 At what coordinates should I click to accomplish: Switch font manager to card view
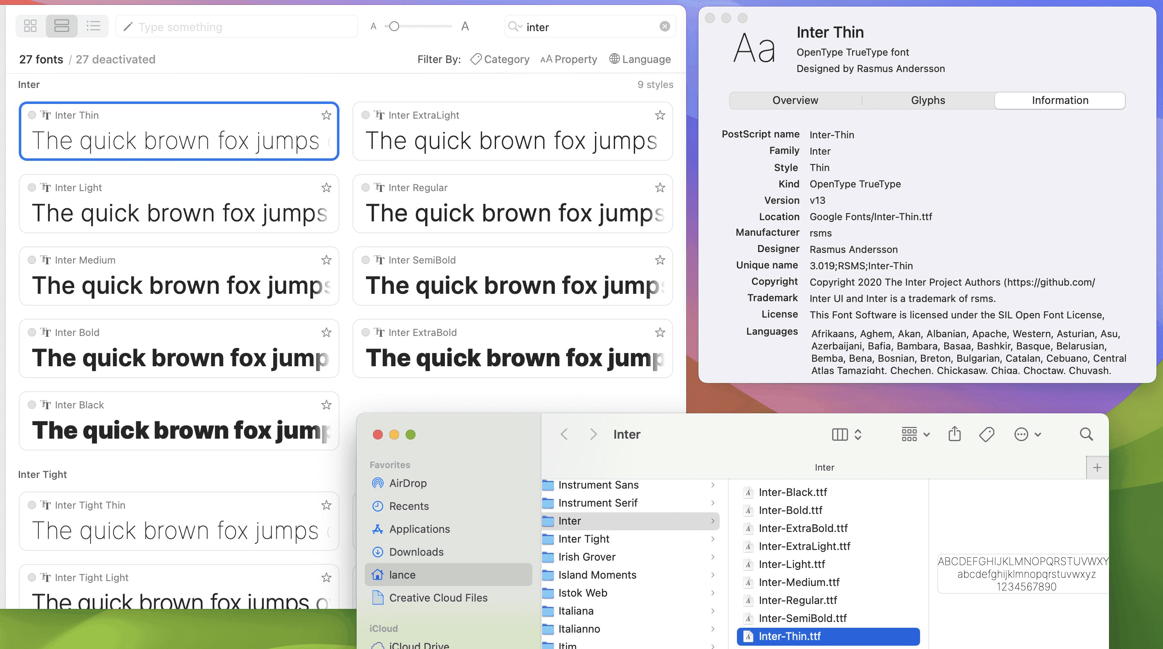61,26
